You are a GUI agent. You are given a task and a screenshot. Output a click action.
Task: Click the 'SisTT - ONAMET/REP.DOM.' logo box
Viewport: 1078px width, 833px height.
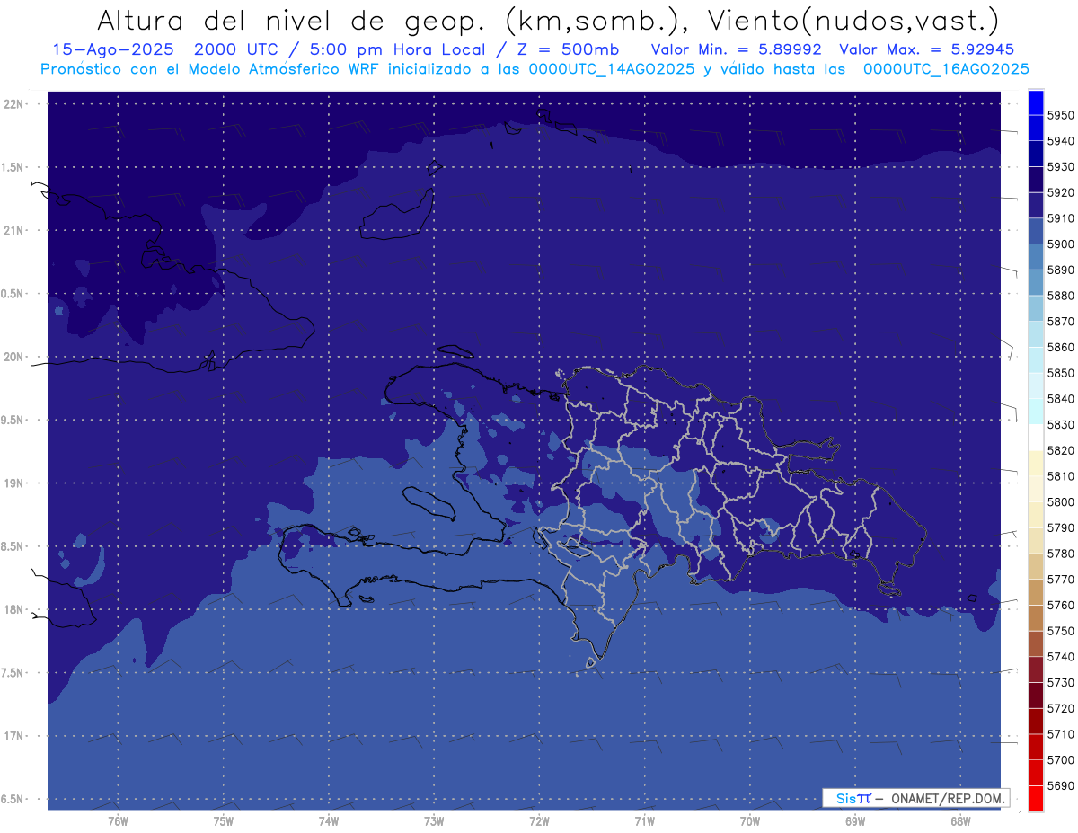tap(916, 798)
